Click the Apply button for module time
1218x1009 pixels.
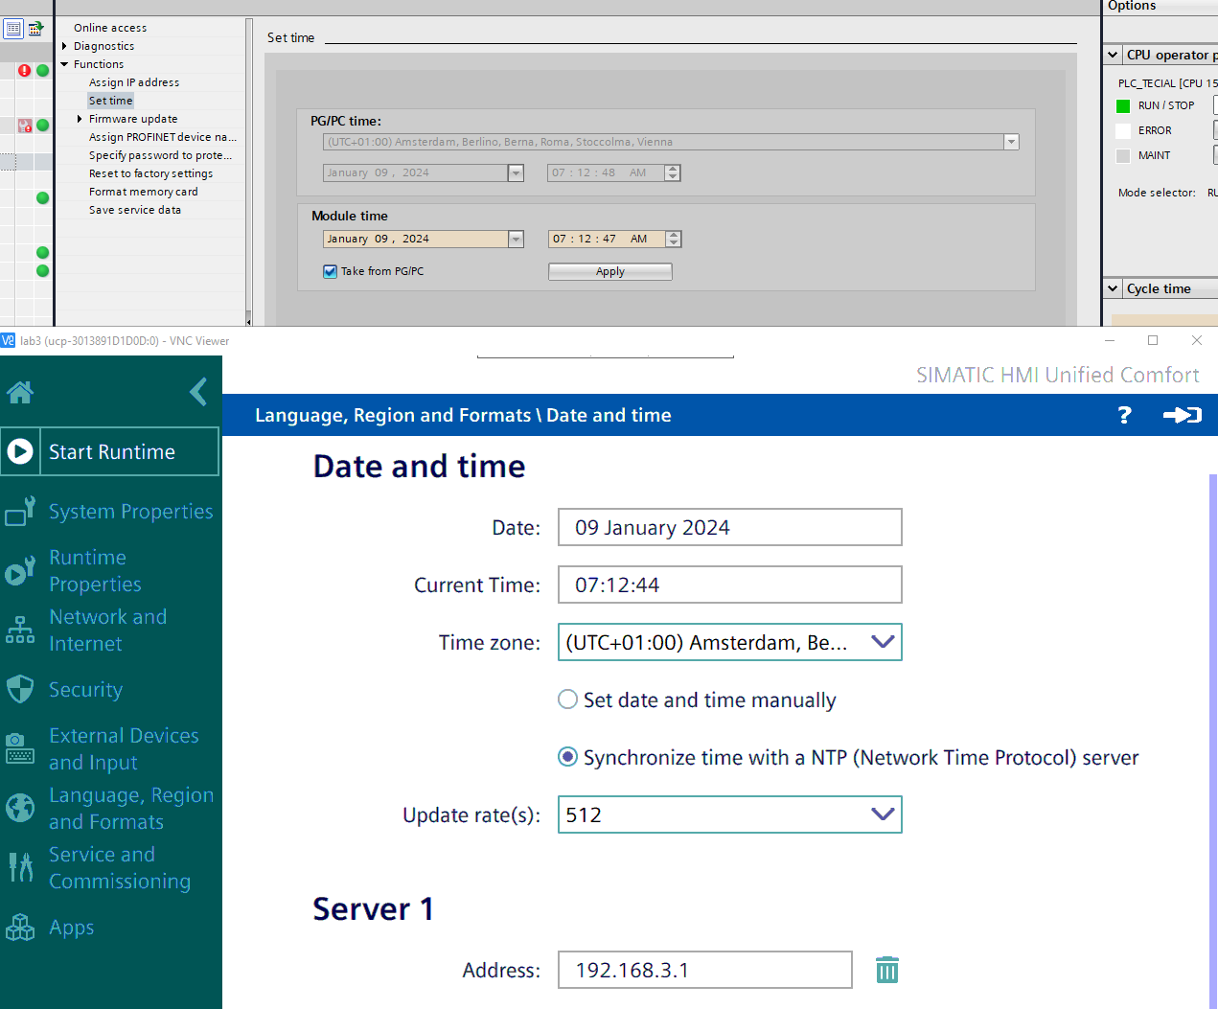pos(609,272)
